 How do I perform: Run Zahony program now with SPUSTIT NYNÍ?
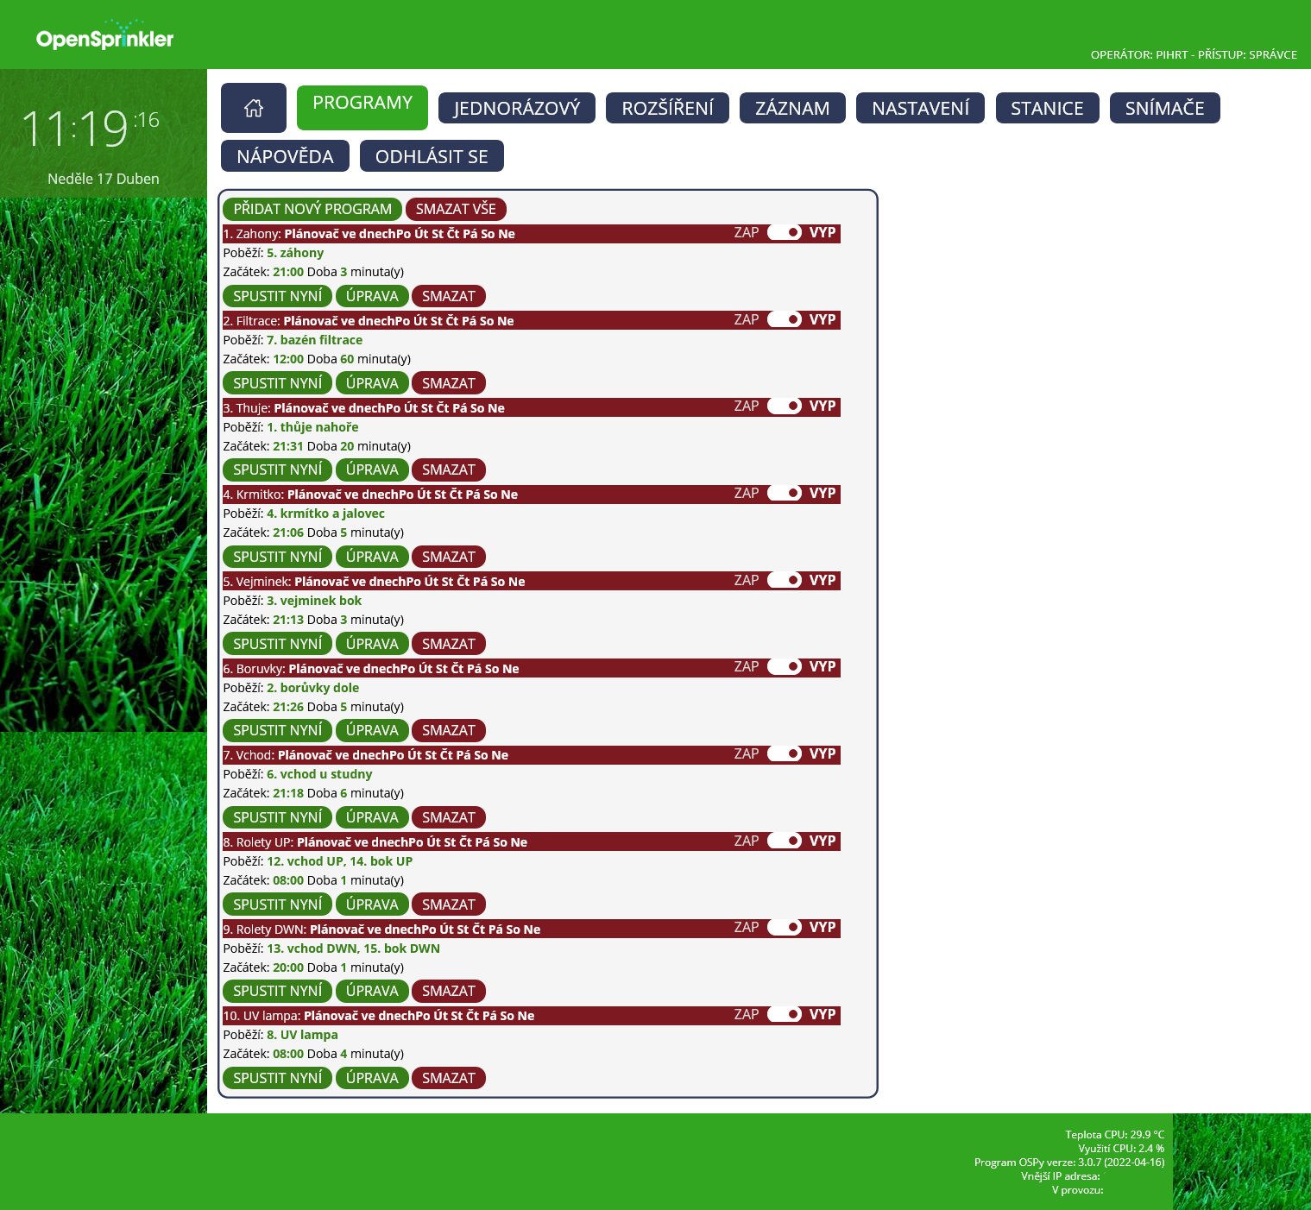[277, 296]
